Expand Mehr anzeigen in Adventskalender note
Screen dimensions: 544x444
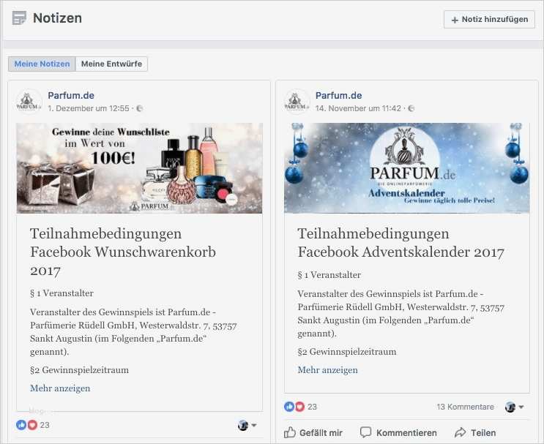327,370
